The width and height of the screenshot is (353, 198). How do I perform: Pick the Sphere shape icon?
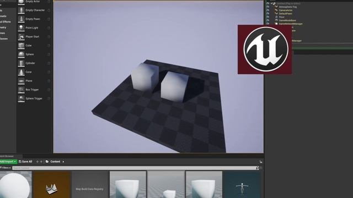click(21, 54)
